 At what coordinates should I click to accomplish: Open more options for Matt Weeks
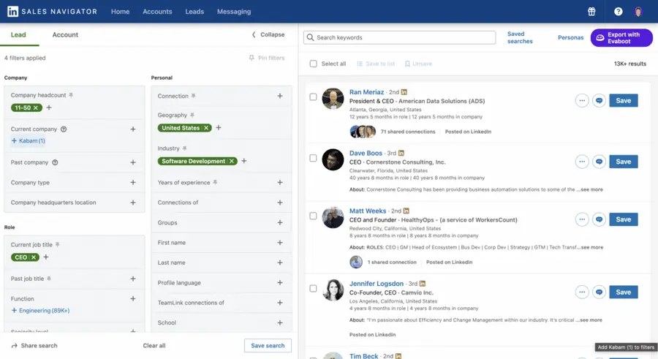point(582,219)
